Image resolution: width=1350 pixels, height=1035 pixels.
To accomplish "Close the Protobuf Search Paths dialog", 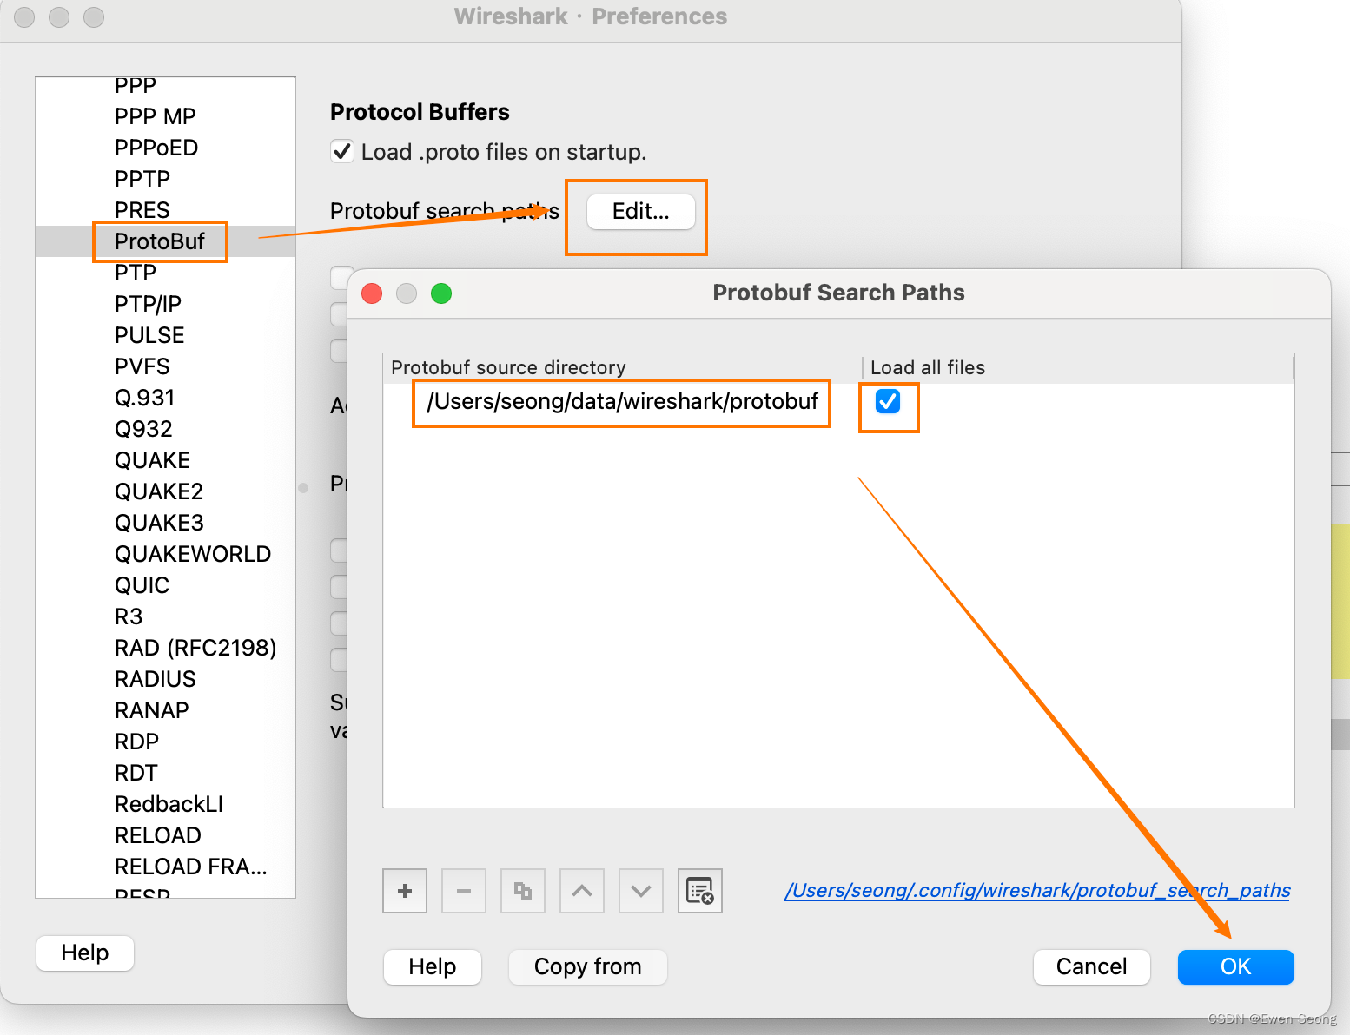I will pyautogui.click(x=372, y=293).
